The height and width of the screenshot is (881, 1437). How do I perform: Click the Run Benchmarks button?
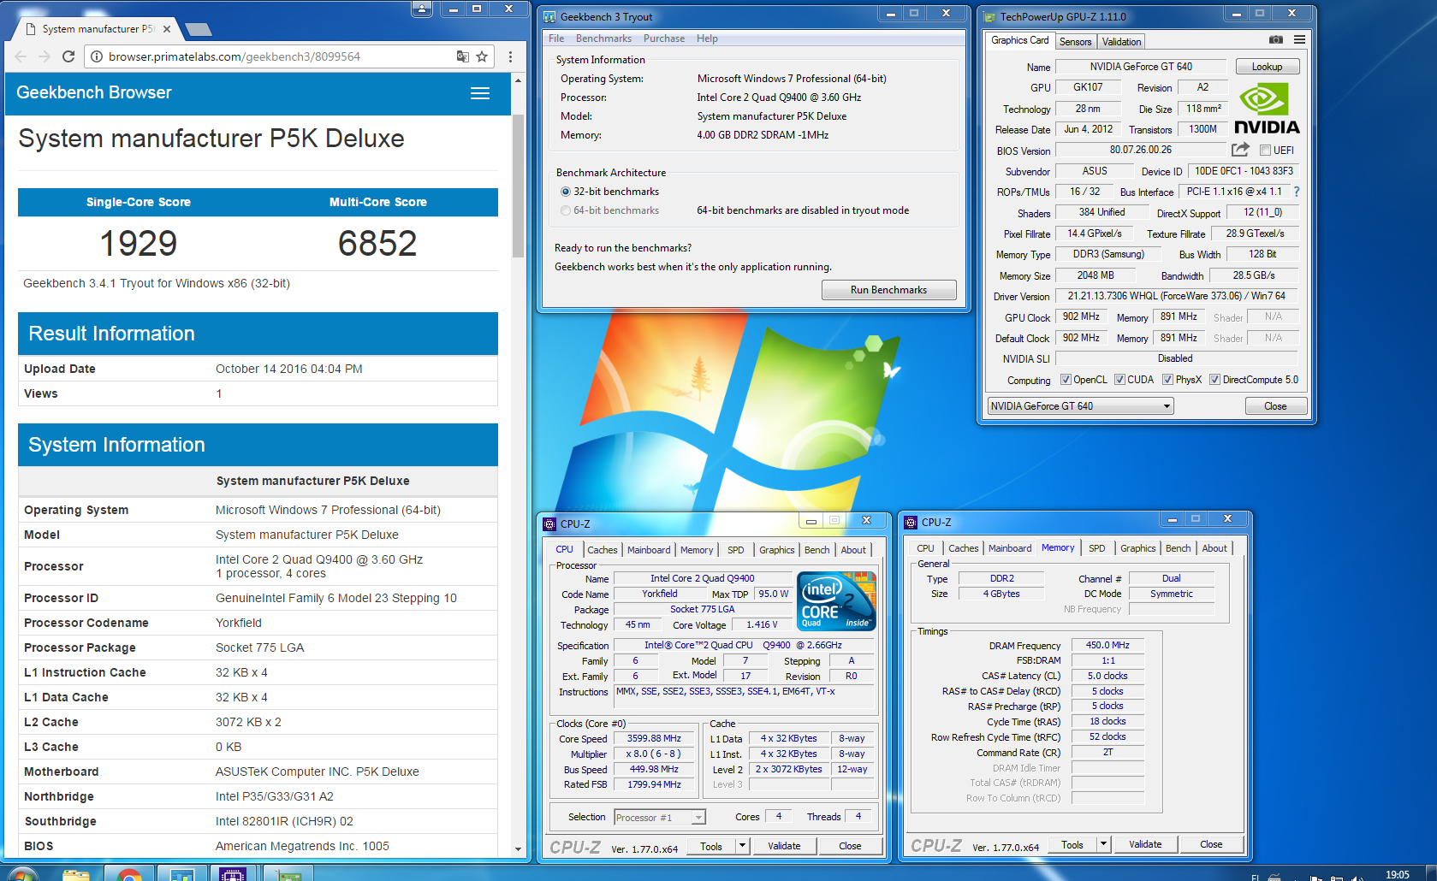point(888,290)
